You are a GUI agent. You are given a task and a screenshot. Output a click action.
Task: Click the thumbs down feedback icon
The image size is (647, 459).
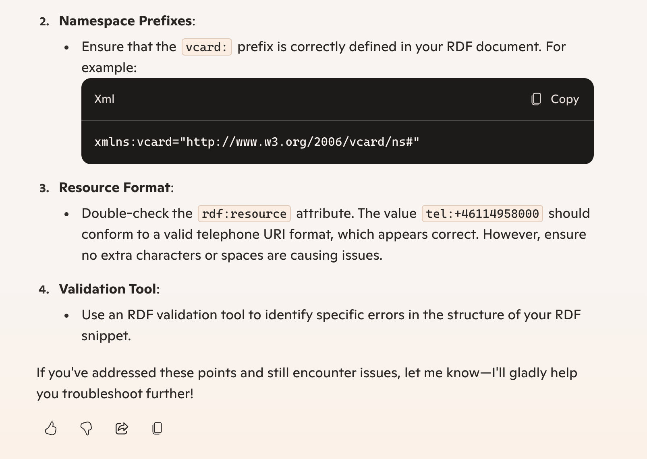(x=86, y=428)
